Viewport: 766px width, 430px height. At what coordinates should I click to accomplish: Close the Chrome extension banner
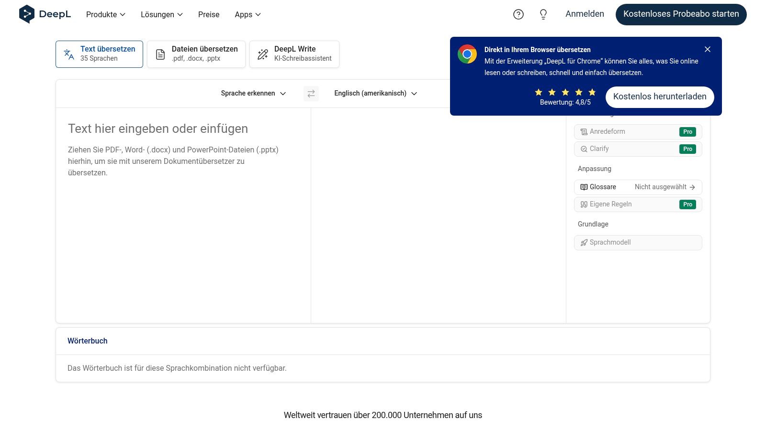coord(708,49)
